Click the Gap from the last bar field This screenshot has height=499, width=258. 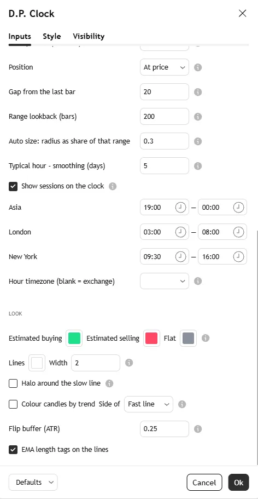[165, 91]
